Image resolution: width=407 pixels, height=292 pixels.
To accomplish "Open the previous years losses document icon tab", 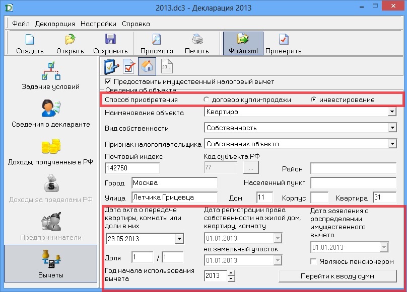I will click(x=166, y=66).
